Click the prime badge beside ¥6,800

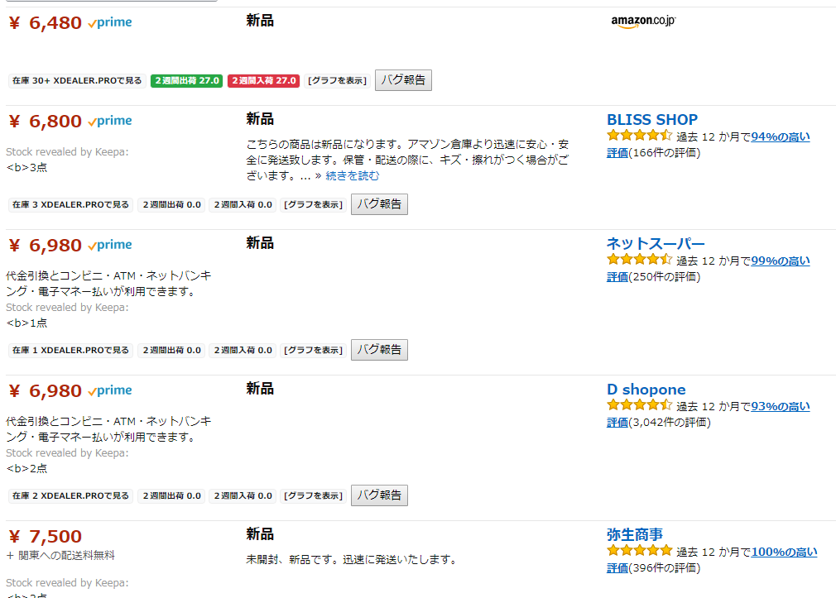pos(110,121)
